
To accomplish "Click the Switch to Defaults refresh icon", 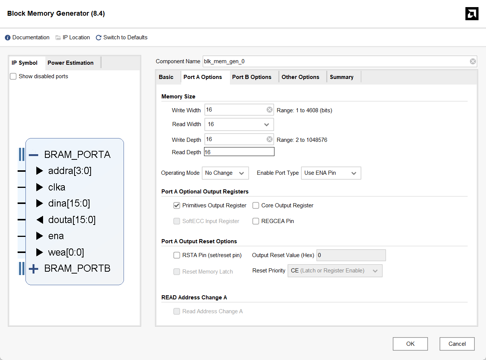I will (98, 38).
